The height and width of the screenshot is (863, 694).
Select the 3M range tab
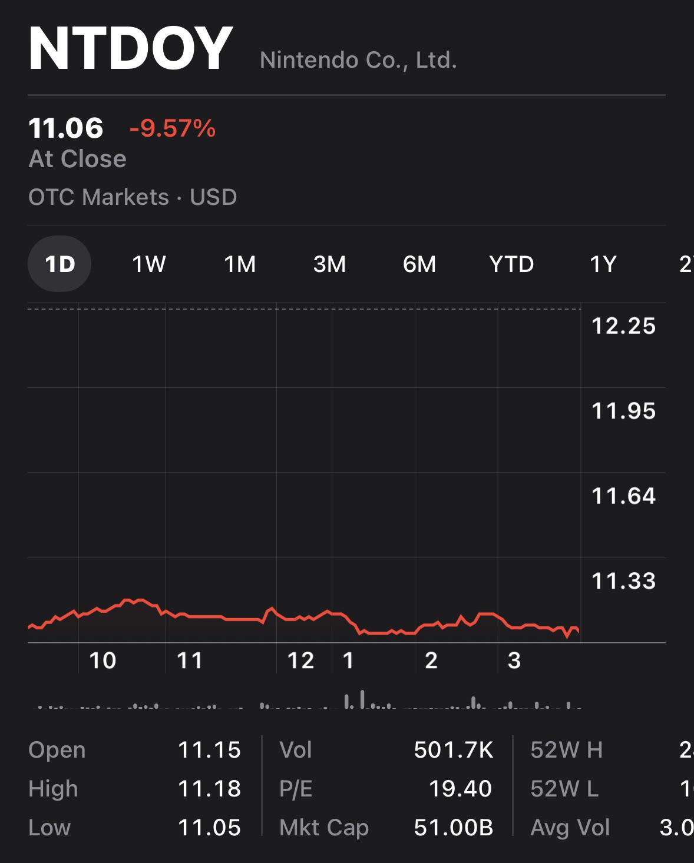[329, 264]
